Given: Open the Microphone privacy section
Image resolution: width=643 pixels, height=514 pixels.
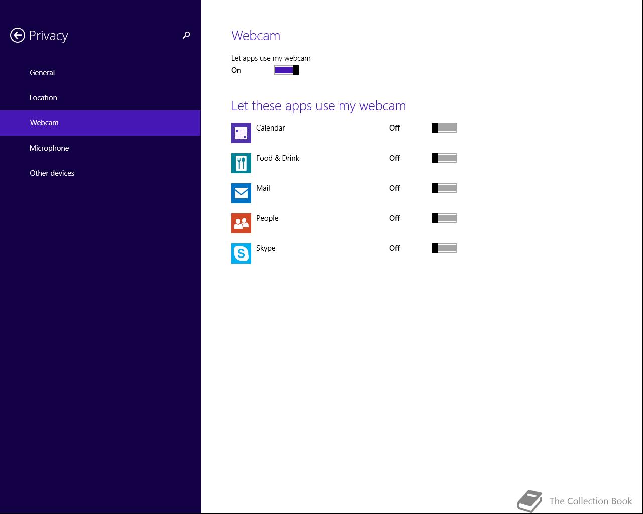Looking at the screenshot, I should (x=100, y=148).
